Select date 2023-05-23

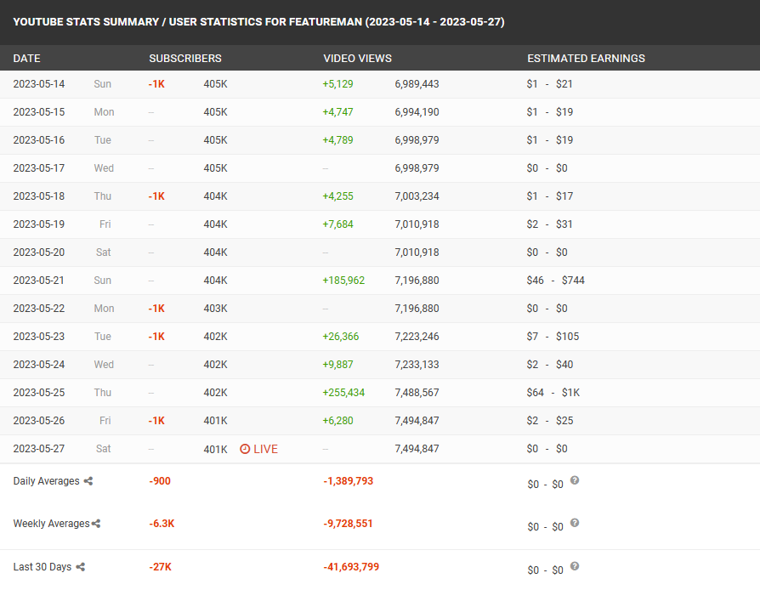[39, 337]
